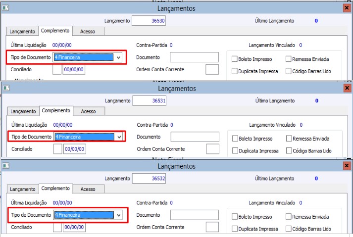
Task: Close the Lançamento 36530 window
Action: (x=347, y=8)
